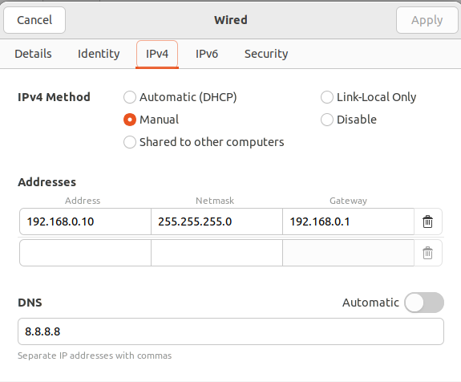Focus the empty Gateway field in second row
The image size is (461, 382).
coord(348,253)
